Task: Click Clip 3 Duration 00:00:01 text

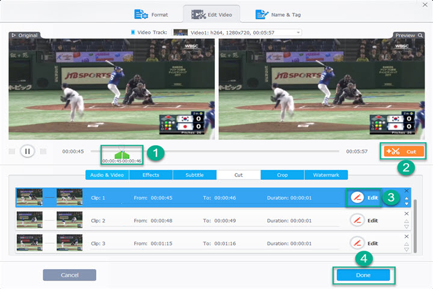Action: tap(289, 243)
